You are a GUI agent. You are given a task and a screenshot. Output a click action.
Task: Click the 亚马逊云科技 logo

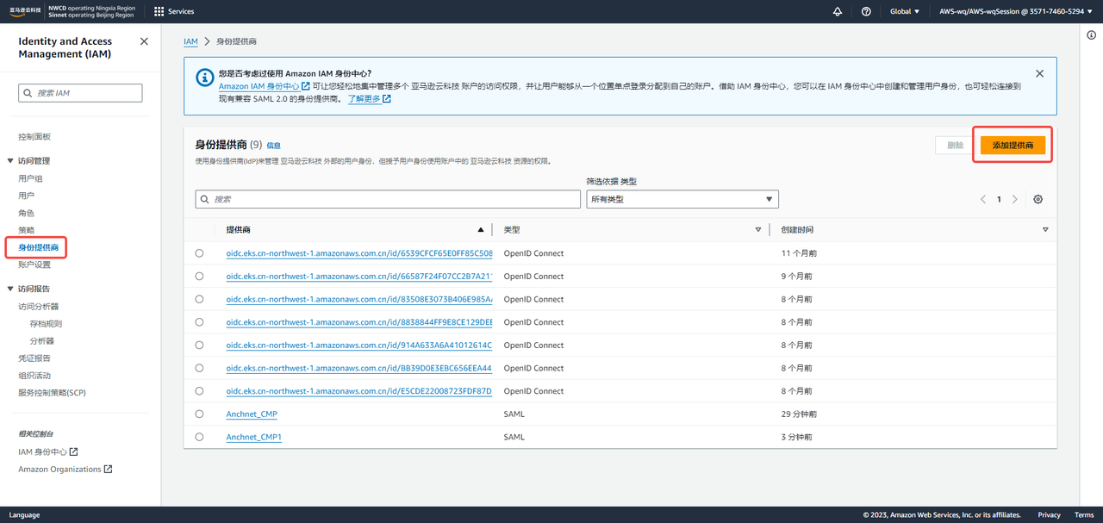coord(25,11)
